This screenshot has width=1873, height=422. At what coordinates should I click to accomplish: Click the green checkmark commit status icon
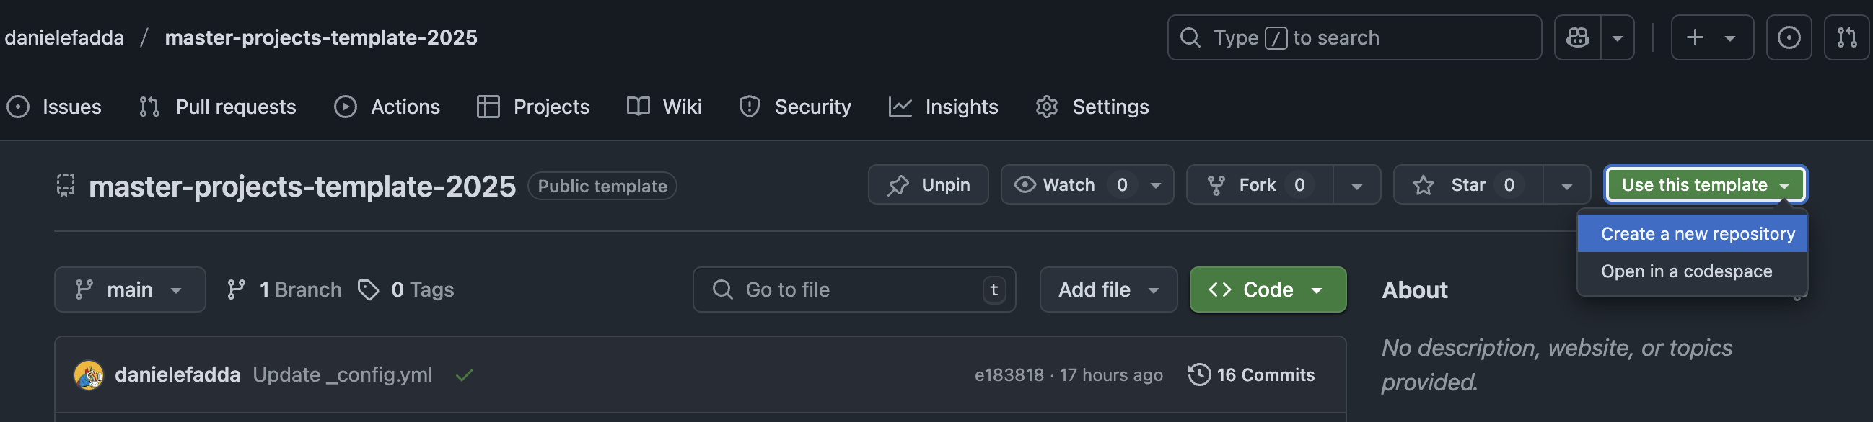[464, 374]
